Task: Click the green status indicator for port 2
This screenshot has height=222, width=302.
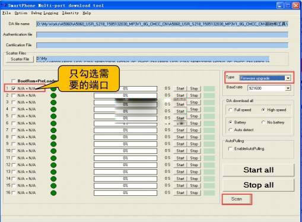Action: (53, 96)
